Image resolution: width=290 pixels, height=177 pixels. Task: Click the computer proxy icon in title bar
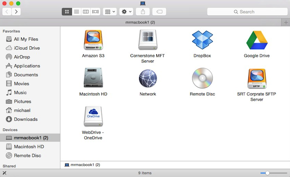[x=143, y=3]
